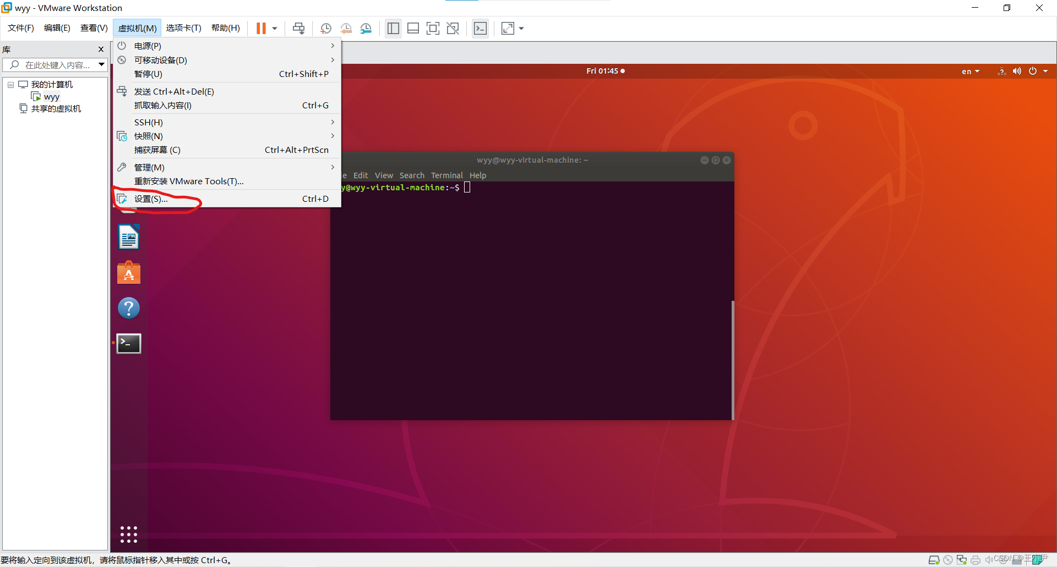
Task: Open the terminal's Edit menu
Action: click(x=361, y=175)
